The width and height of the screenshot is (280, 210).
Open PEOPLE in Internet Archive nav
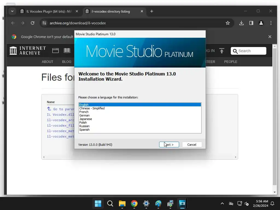(231, 62)
